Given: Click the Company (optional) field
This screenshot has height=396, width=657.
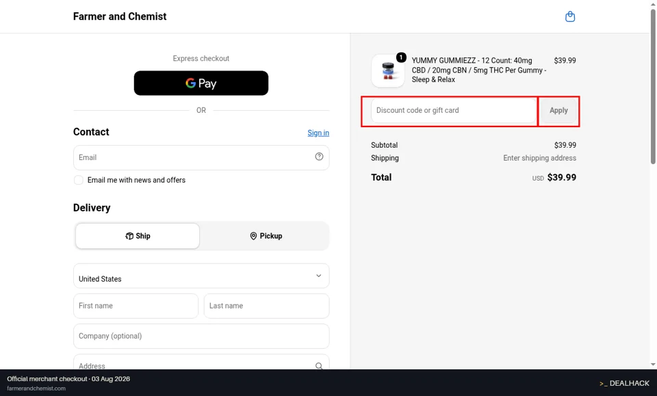Looking at the screenshot, I should click(201, 336).
